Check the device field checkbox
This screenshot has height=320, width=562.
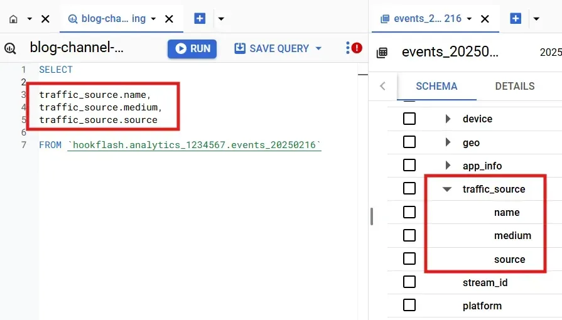click(409, 119)
